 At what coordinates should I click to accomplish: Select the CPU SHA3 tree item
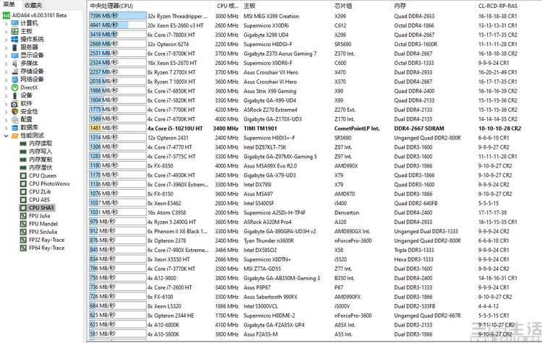tap(37, 207)
